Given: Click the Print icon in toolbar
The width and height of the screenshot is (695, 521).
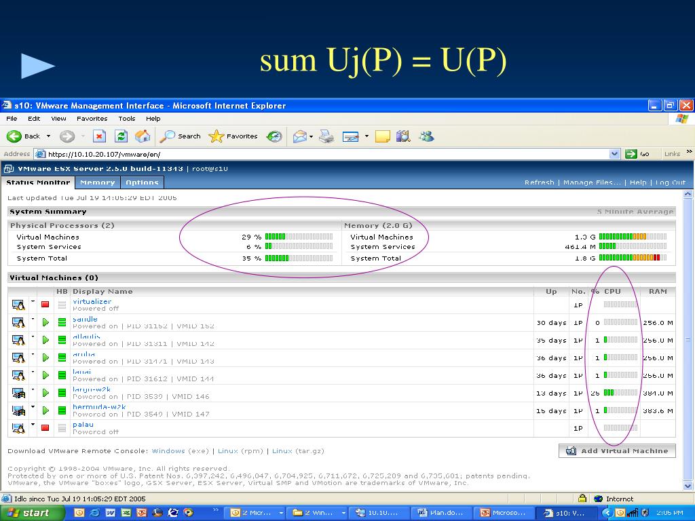Looking at the screenshot, I should (326, 136).
